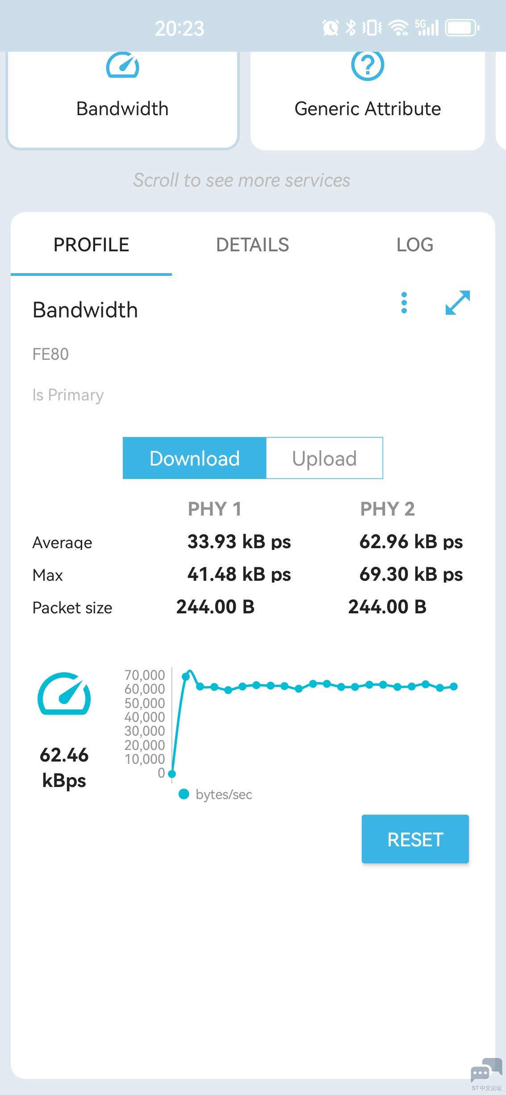Click the RESET button
The height and width of the screenshot is (1095, 506).
coord(415,839)
